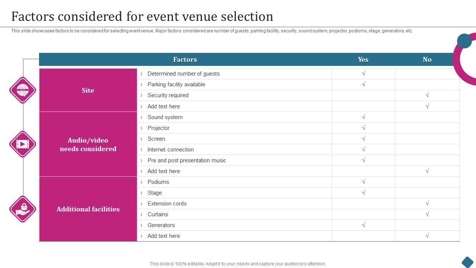Click the Pre and post presentation music text

pyautogui.click(x=187, y=160)
